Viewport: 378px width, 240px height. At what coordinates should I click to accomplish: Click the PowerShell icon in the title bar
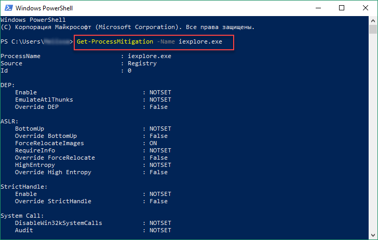tap(7, 8)
